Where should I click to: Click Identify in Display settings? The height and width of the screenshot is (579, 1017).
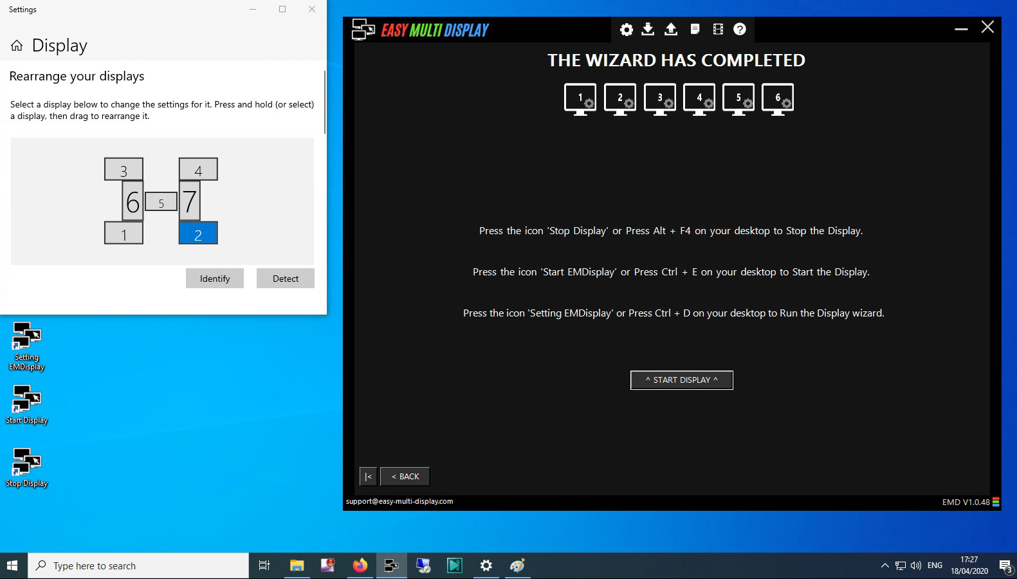(215, 279)
